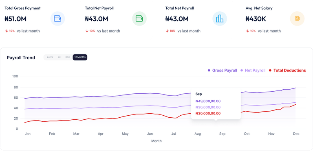Switch to the 30d time range
The width and height of the screenshot is (313, 151).
[68, 57]
